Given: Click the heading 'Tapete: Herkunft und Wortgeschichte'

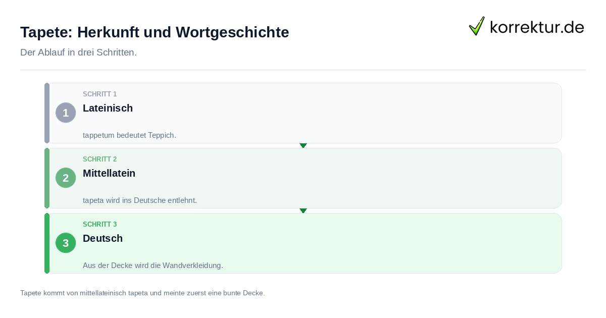Looking at the screenshot, I should tap(155, 32).
